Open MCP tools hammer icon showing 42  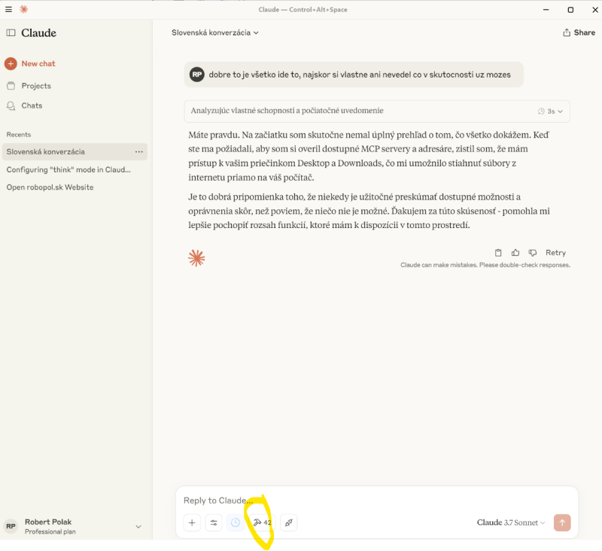[262, 522]
